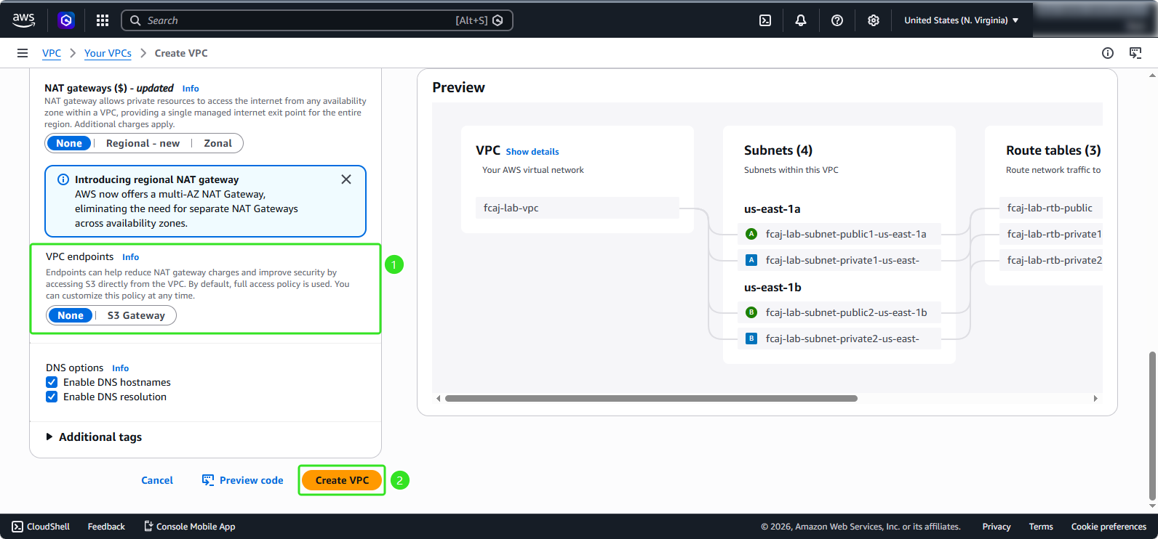Click the green B icon for public2 subnet

click(751, 312)
